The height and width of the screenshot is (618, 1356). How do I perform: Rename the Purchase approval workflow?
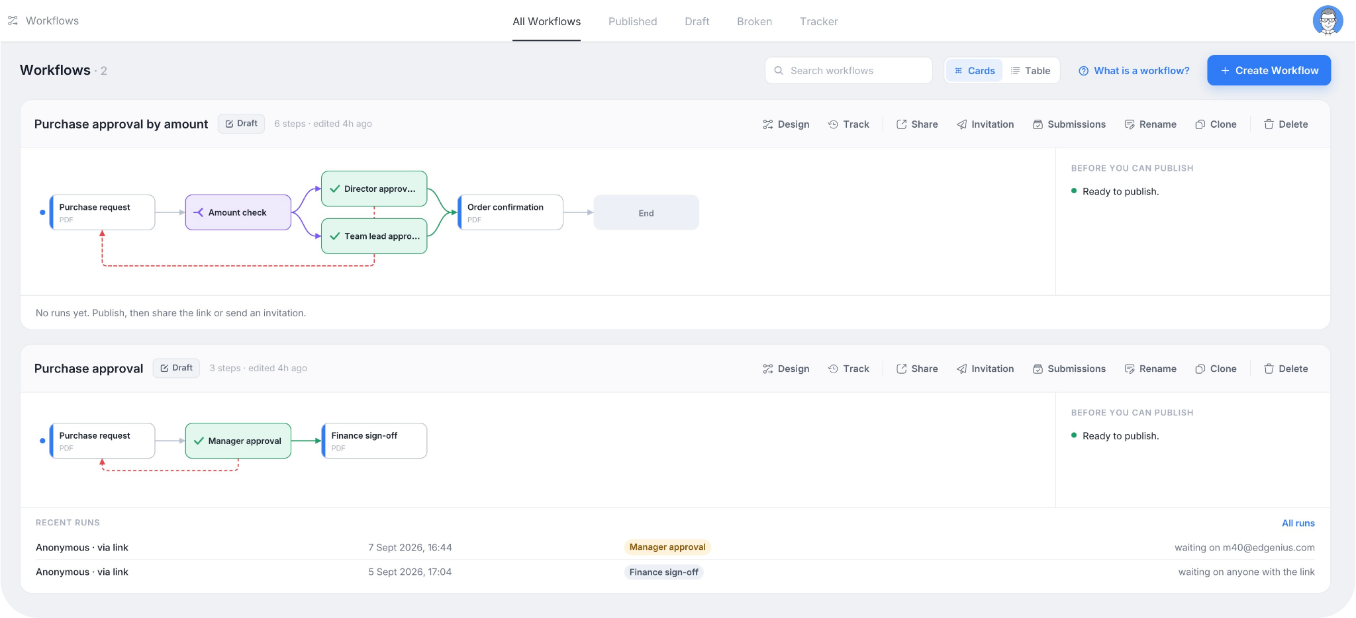click(x=1151, y=369)
